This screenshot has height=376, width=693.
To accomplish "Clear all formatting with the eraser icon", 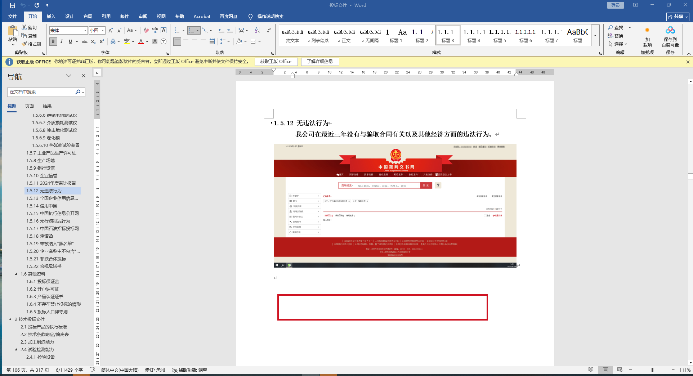I will pos(146,31).
